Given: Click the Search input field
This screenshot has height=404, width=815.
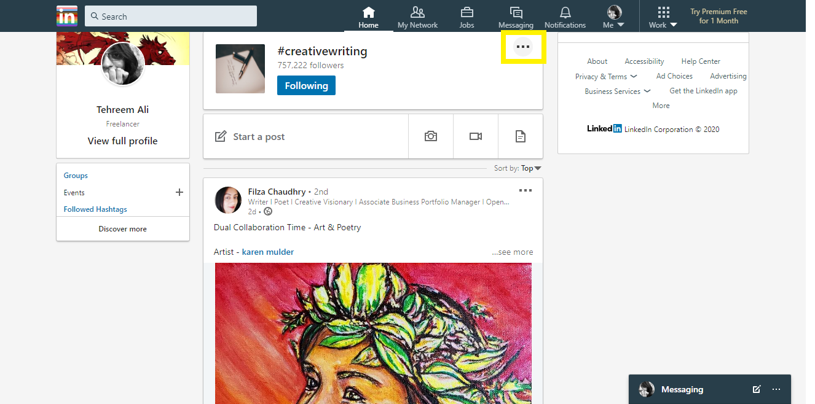Looking at the screenshot, I should [x=171, y=16].
